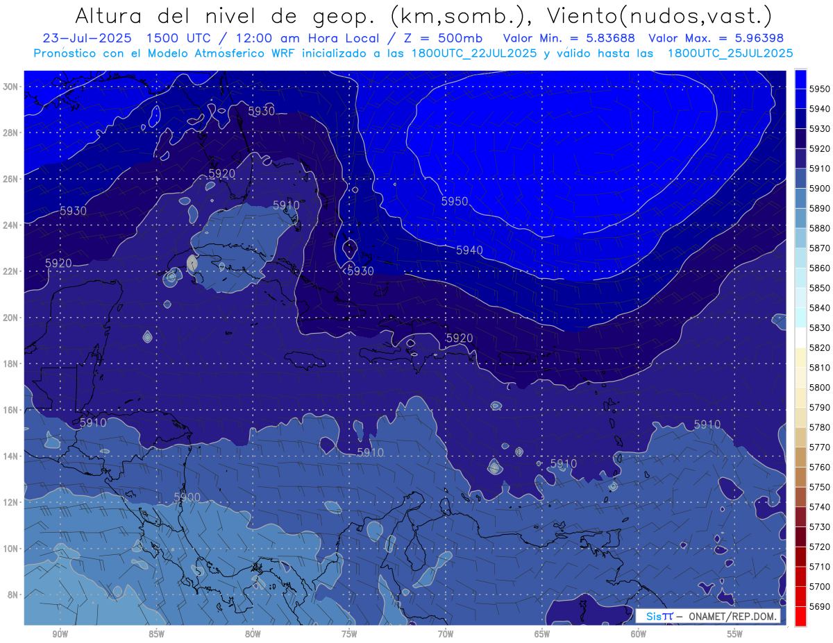The width and height of the screenshot is (833, 643).
Task: Select the 18N latitude axis label
Action: 12,363
